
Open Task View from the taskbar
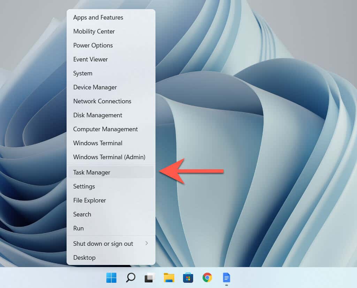point(150,278)
